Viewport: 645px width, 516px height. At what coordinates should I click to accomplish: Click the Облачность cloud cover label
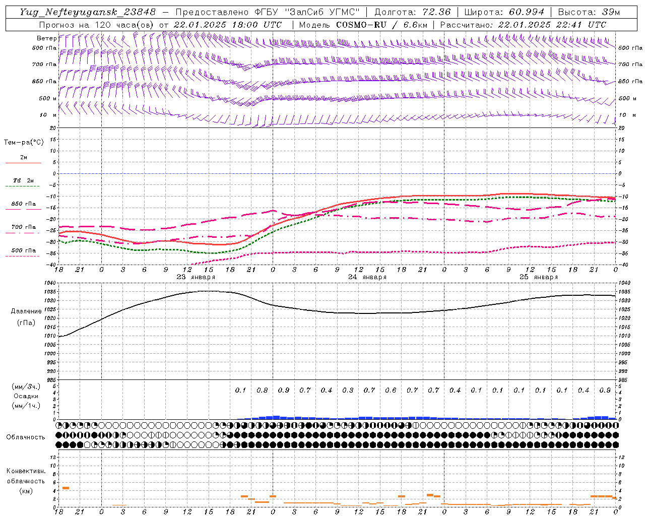pyautogui.click(x=26, y=437)
